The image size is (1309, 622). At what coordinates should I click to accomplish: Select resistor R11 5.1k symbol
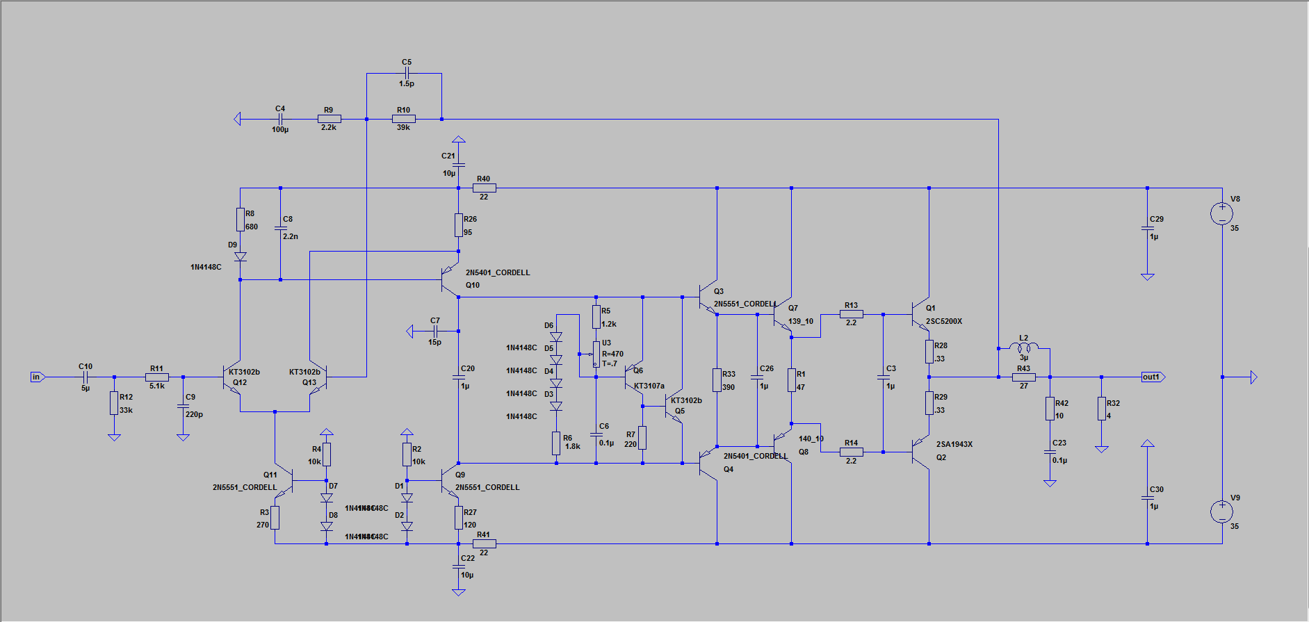pos(157,377)
